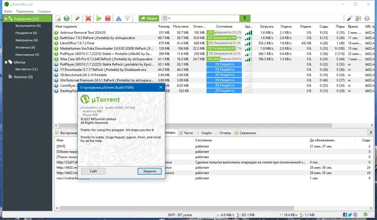The height and width of the screenshot is (220, 377).
Task: Open the search filter type dropdown
Action: [166, 18]
